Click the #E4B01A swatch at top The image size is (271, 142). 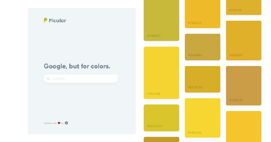coord(244,7)
